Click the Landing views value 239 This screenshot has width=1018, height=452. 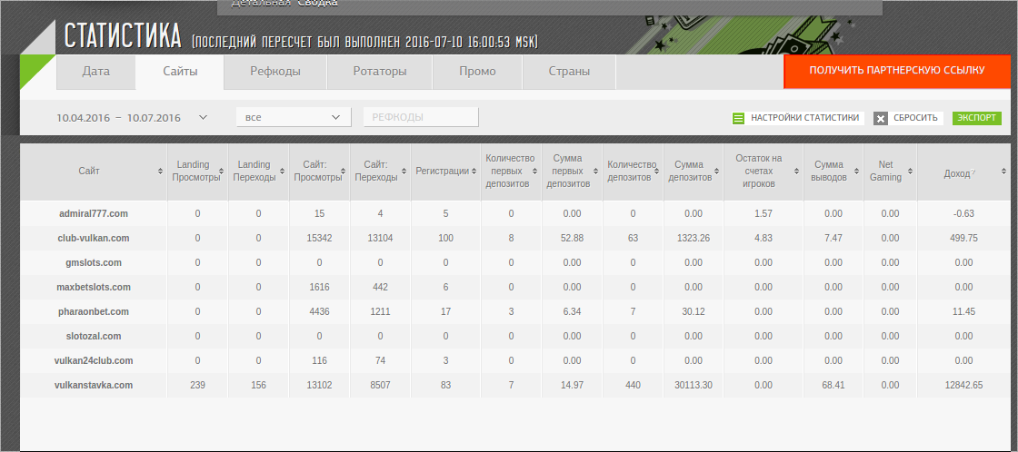198,385
